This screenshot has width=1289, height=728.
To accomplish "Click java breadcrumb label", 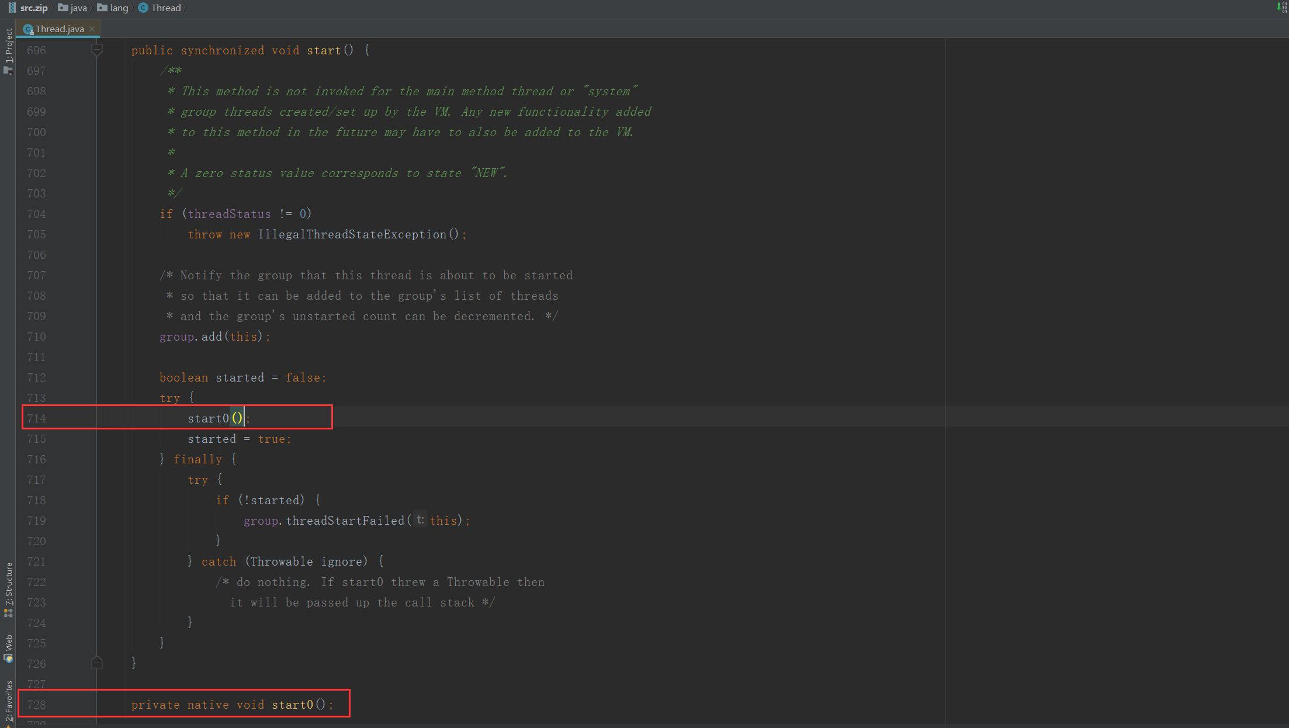I will (79, 8).
